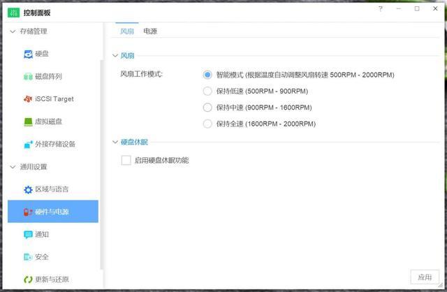The width and height of the screenshot is (447, 292).
Task: Open 安全 shield icon
Action: pyautogui.click(x=28, y=257)
